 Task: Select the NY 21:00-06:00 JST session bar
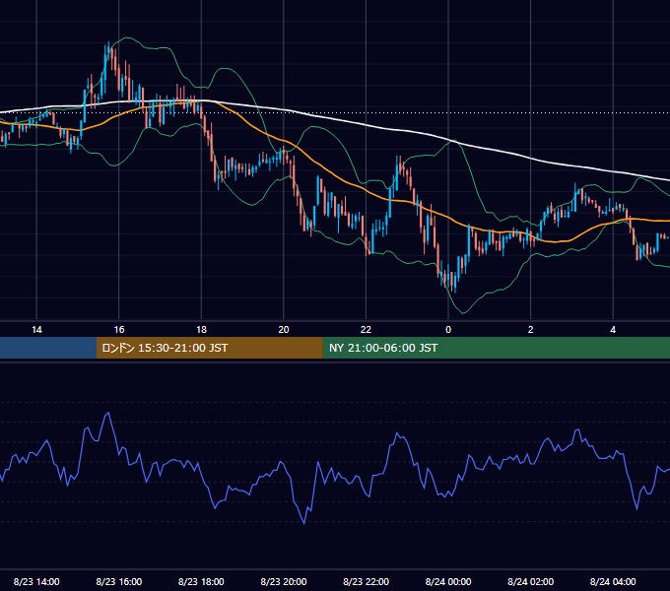(496, 348)
